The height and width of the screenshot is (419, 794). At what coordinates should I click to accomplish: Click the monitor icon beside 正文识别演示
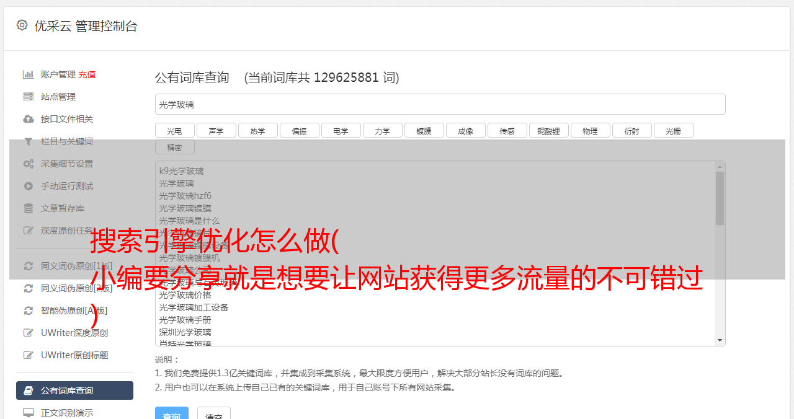click(x=29, y=413)
